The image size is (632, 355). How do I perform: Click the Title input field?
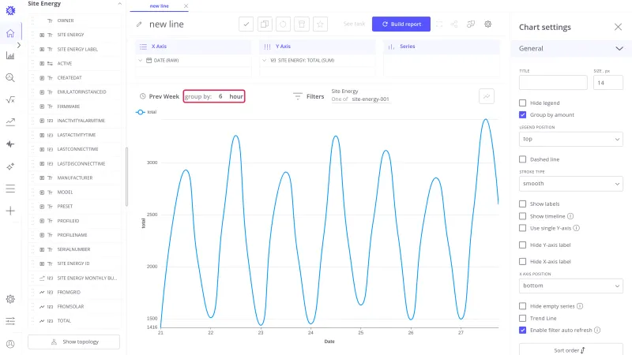(553, 83)
